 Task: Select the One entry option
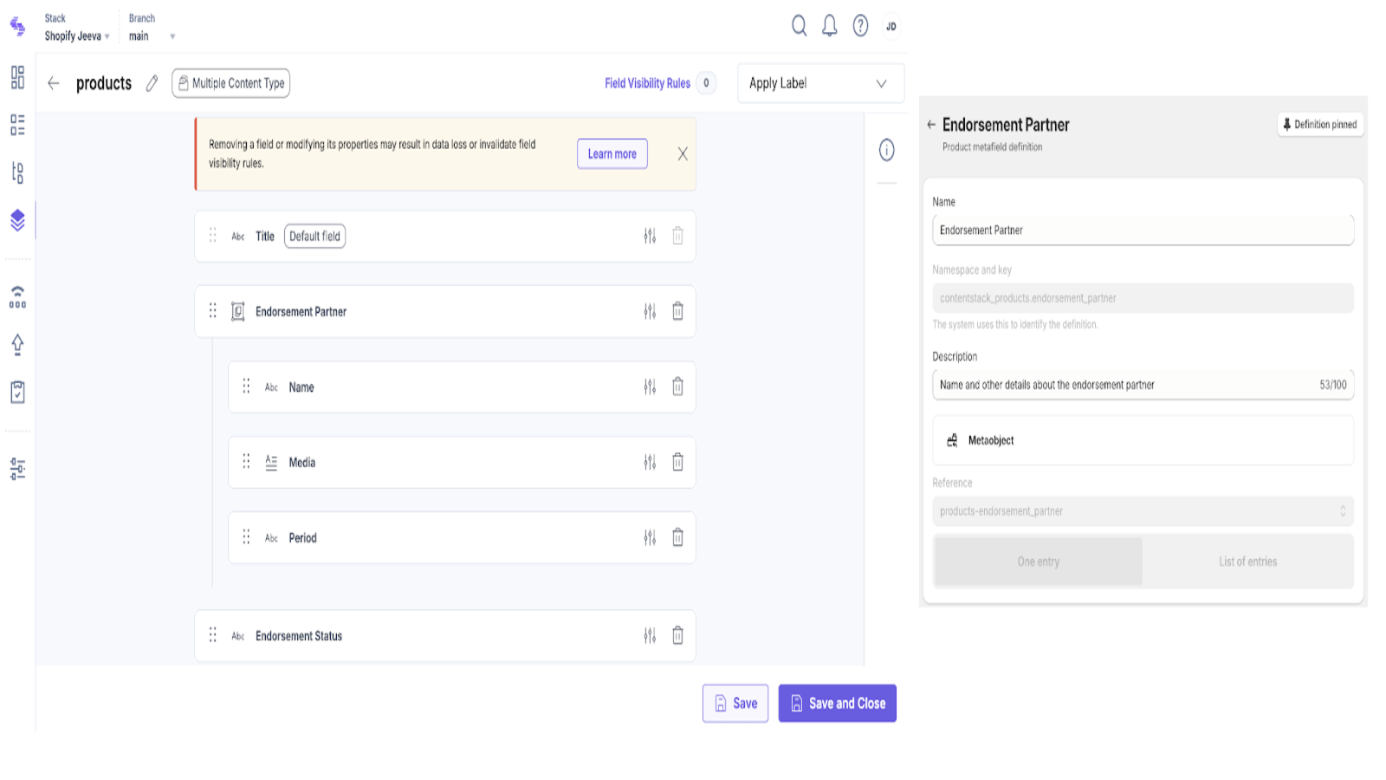tap(1038, 562)
